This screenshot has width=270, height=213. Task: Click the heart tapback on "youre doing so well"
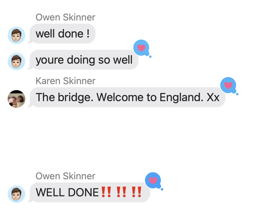141,48
